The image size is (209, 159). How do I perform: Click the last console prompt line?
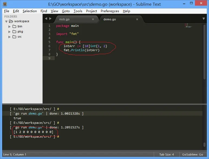tap(34, 137)
